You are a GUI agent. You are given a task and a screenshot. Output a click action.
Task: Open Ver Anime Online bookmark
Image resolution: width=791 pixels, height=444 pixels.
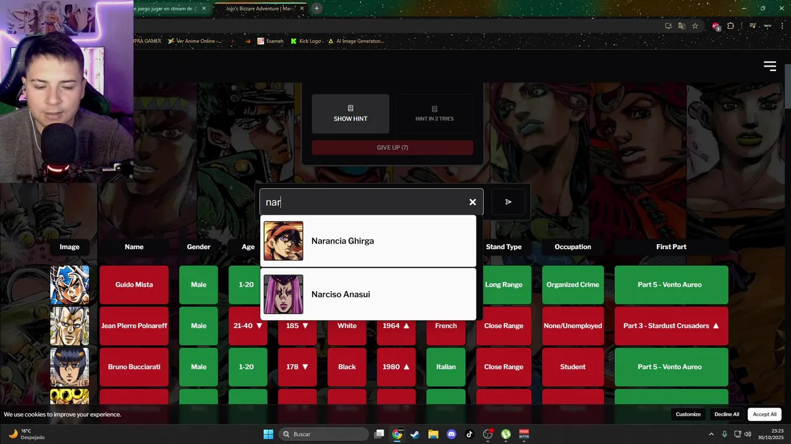click(195, 41)
